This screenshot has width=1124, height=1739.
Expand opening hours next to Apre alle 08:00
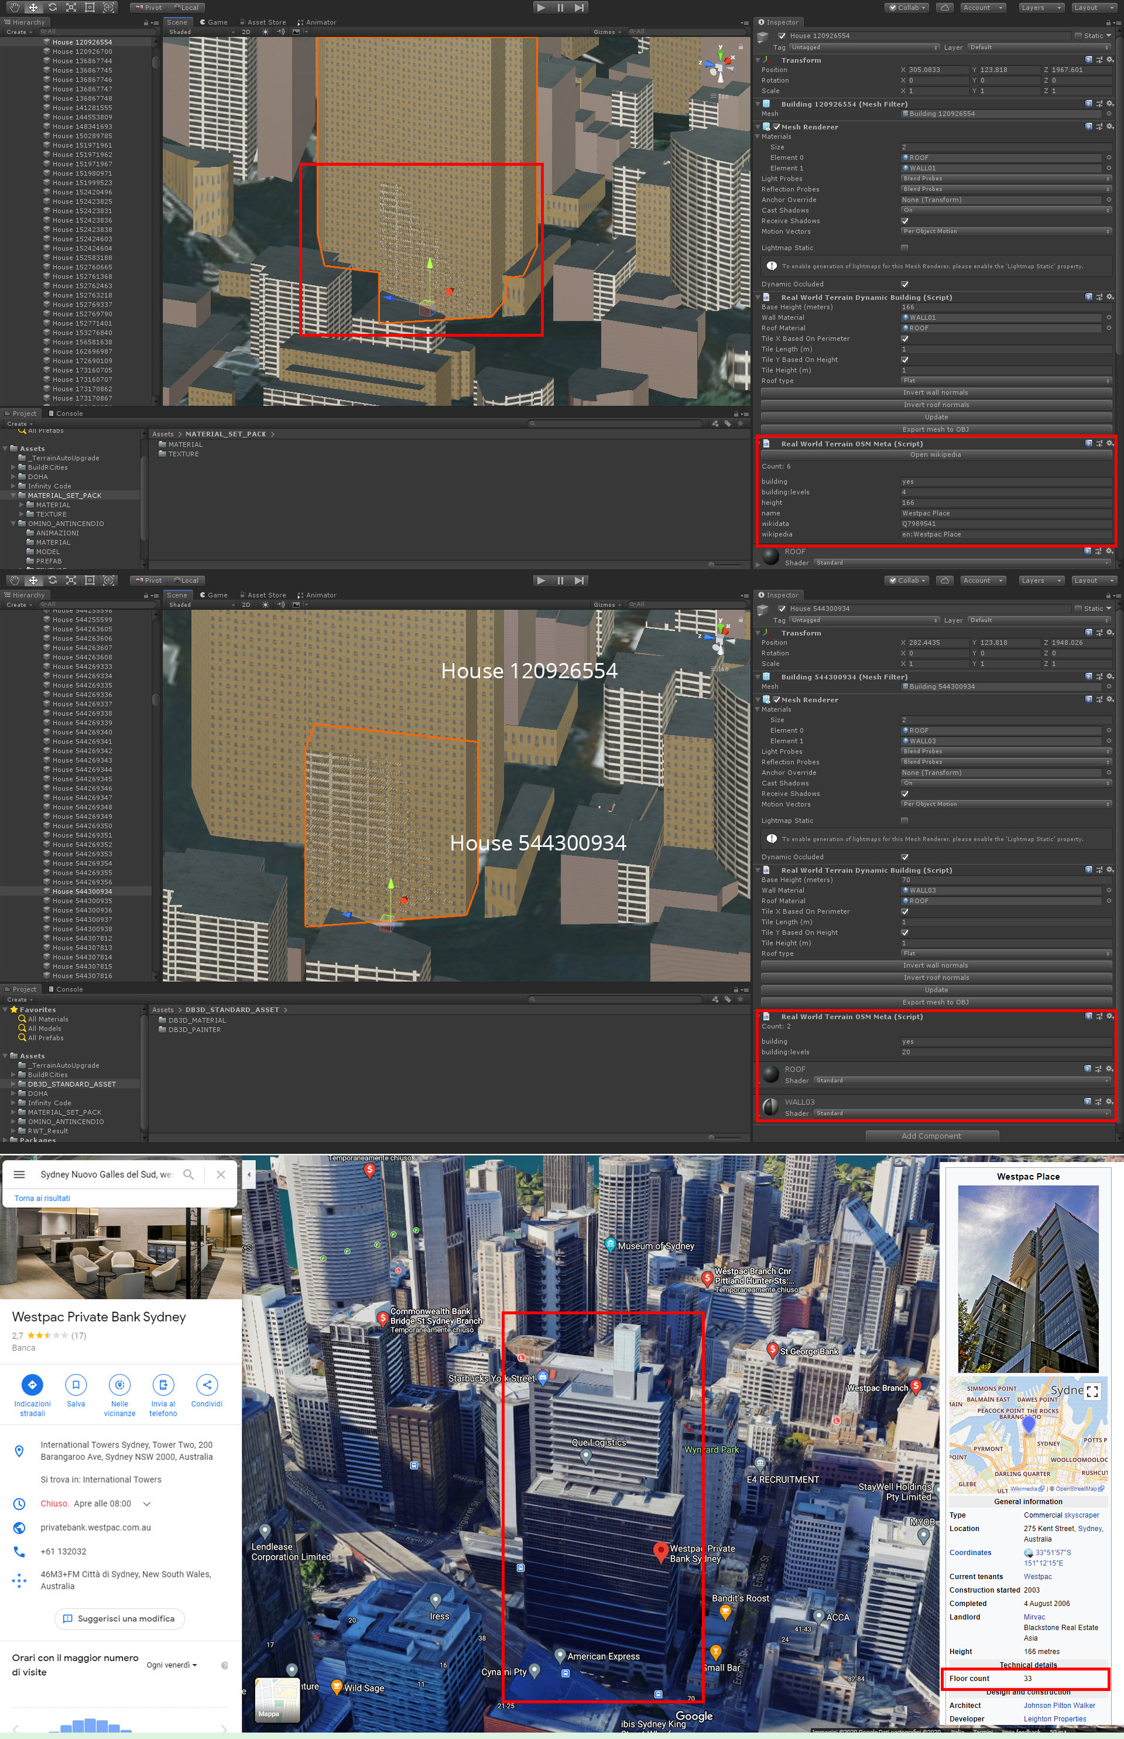tap(147, 1503)
